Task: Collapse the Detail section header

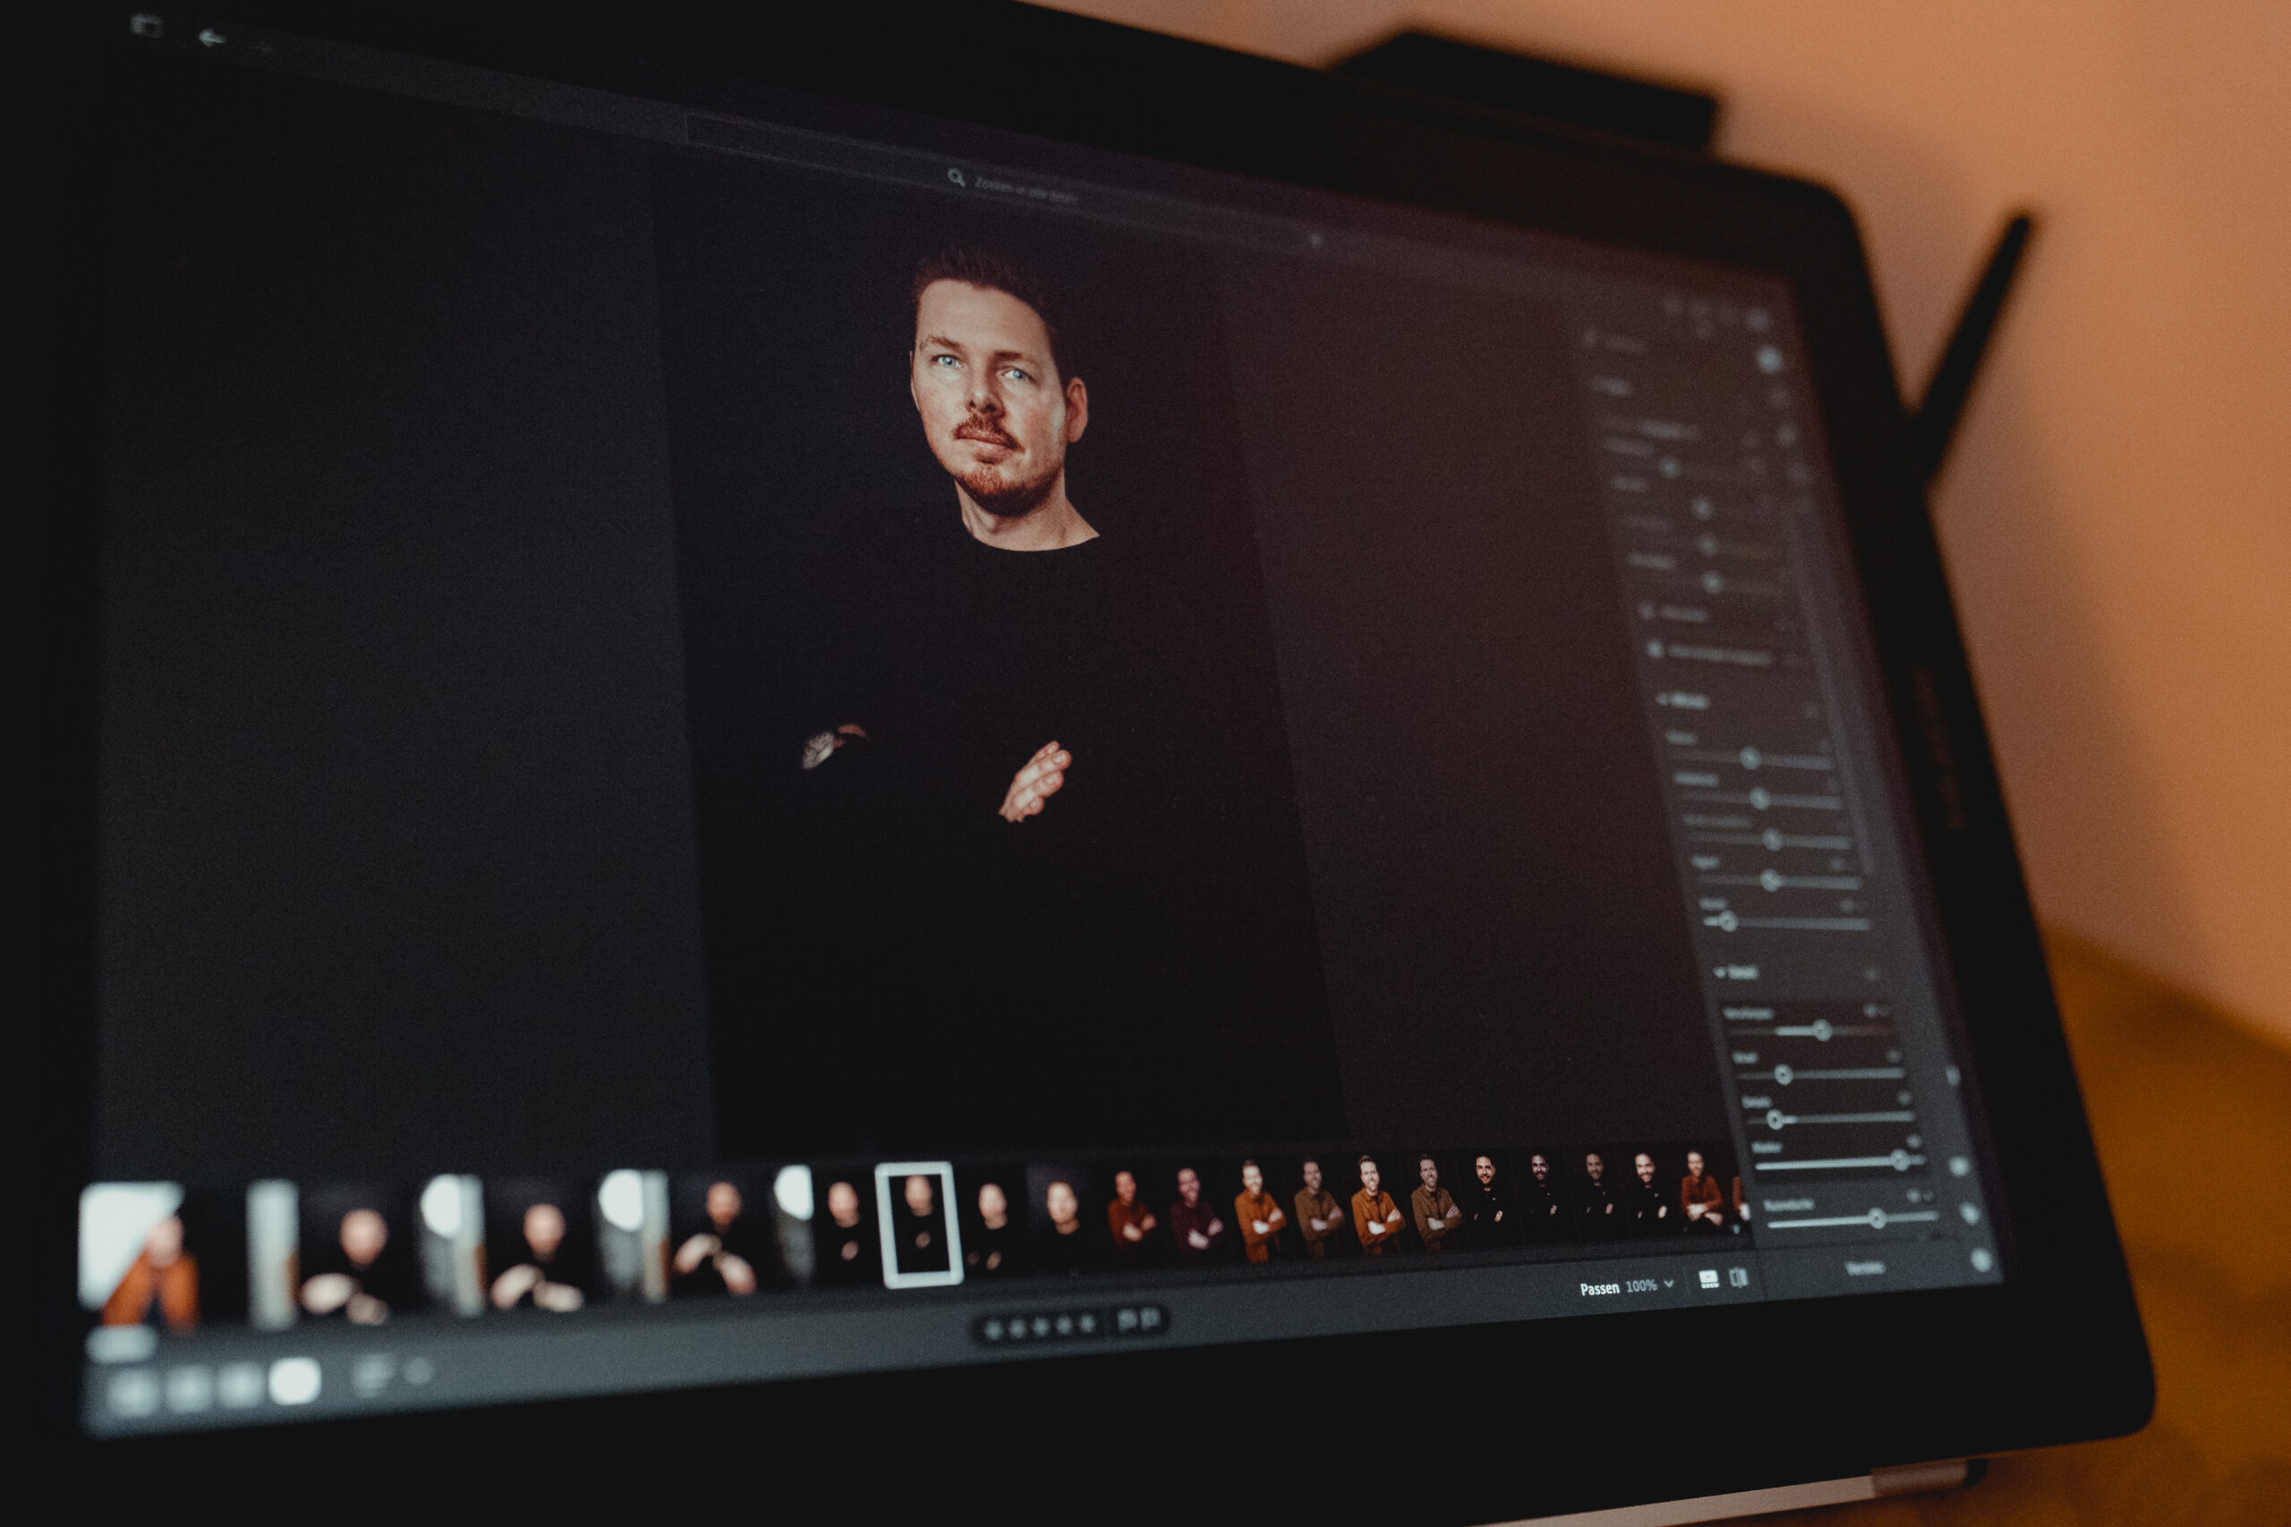Action: 1738,971
